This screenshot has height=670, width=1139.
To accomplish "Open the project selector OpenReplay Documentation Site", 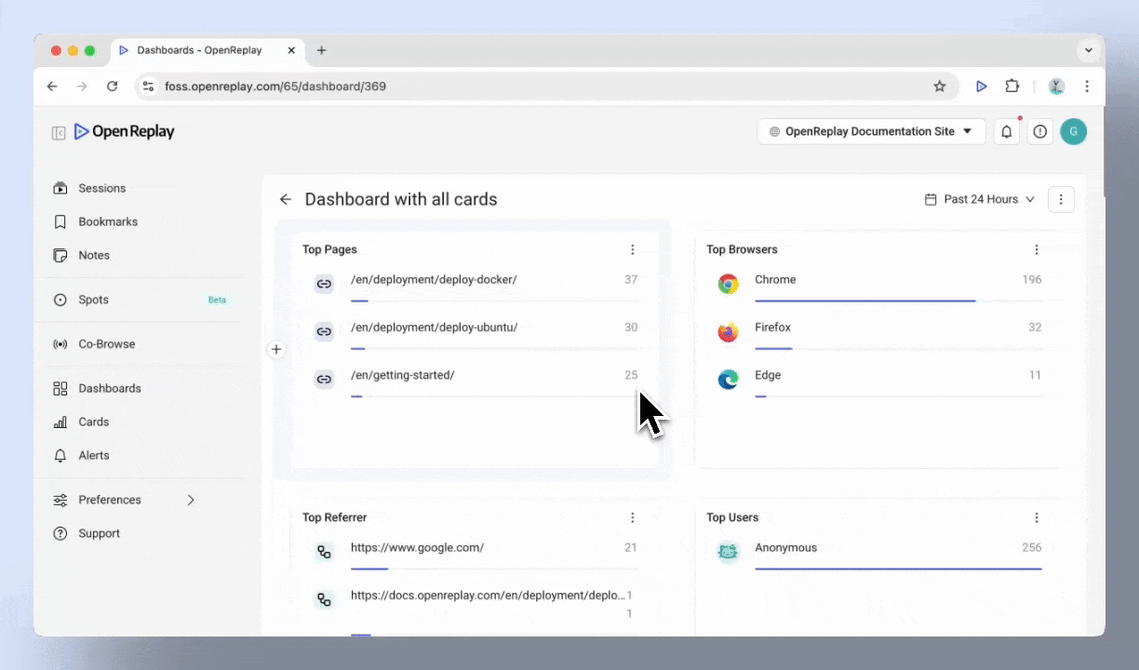I will [871, 131].
